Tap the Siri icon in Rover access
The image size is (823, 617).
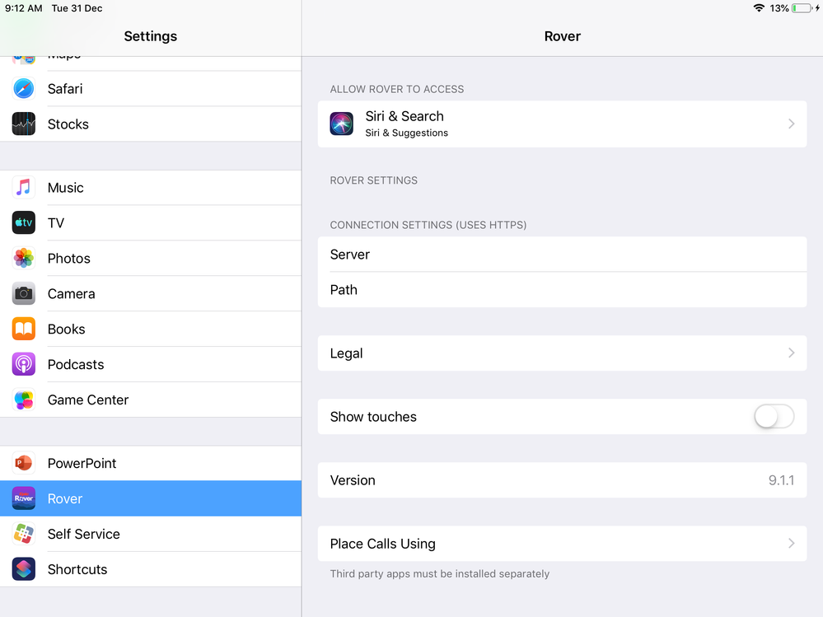tap(342, 124)
